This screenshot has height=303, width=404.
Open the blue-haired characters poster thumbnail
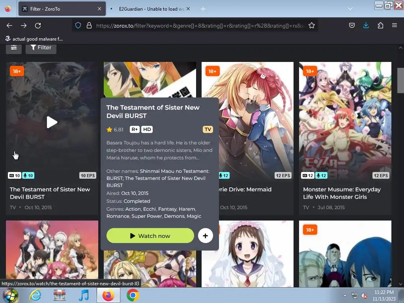[x=345, y=254]
